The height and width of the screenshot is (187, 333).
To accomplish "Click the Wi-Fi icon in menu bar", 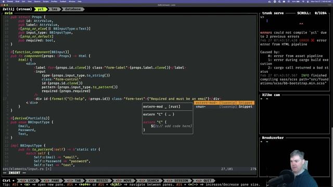I will (303, 2).
